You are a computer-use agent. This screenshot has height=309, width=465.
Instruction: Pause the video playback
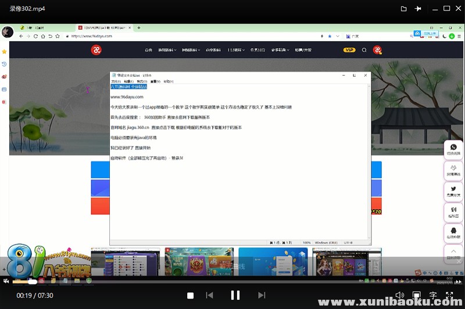[x=235, y=296]
